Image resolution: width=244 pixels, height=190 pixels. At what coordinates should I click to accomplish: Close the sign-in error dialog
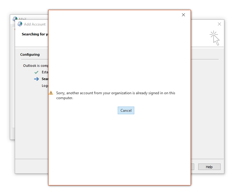point(183,15)
